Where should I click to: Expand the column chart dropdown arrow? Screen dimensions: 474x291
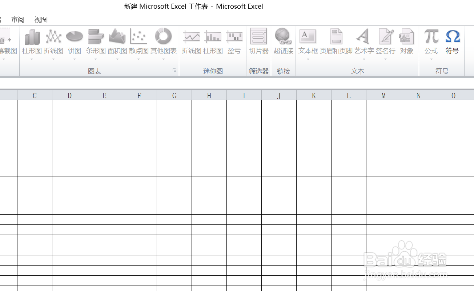[x=32, y=59]
